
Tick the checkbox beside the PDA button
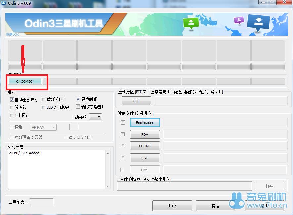coord(123,134)
